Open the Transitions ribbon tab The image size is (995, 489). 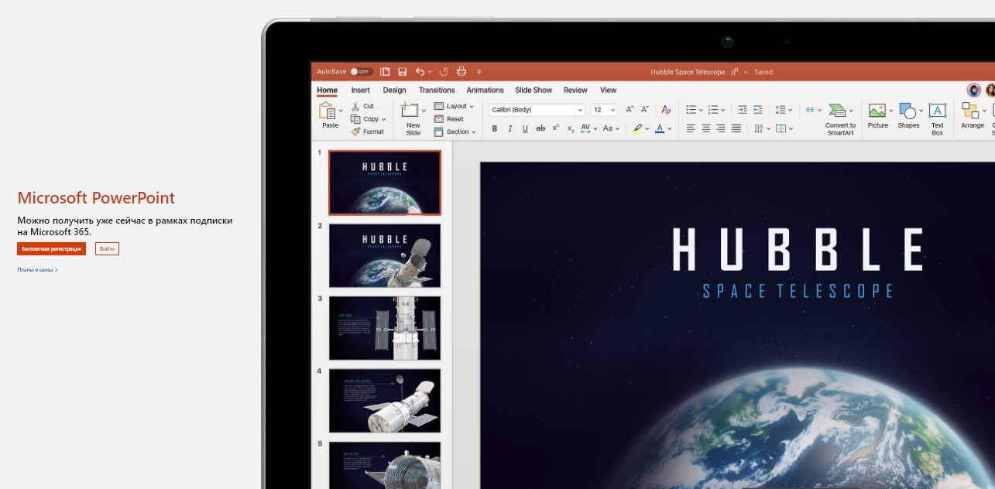[437, 90]
